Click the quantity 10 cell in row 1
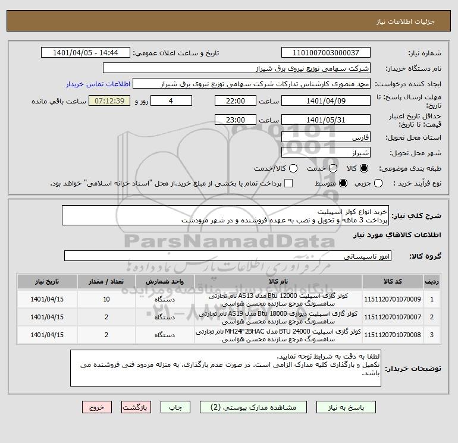Screen dimensions: 458x443 point(106,299)
